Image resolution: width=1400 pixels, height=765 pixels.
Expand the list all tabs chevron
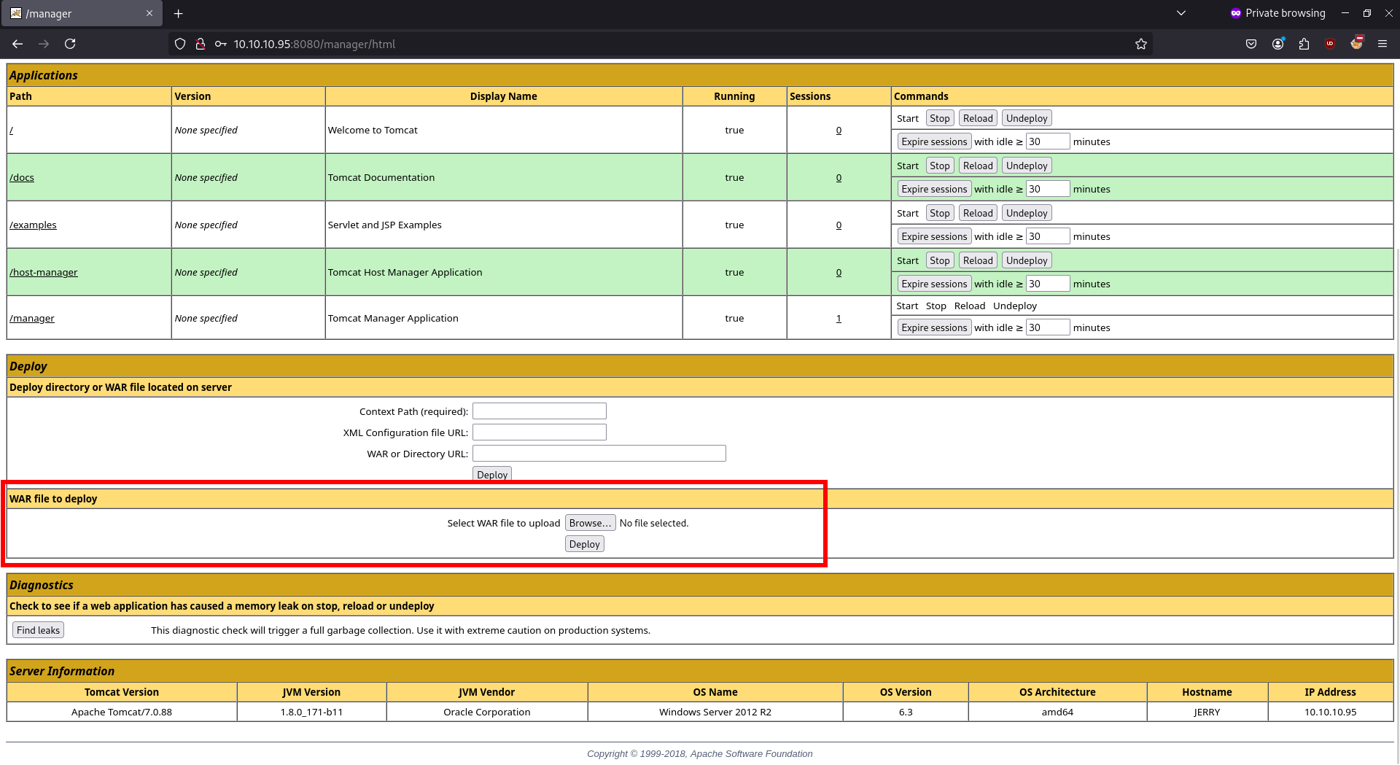tap(1181, 13)
